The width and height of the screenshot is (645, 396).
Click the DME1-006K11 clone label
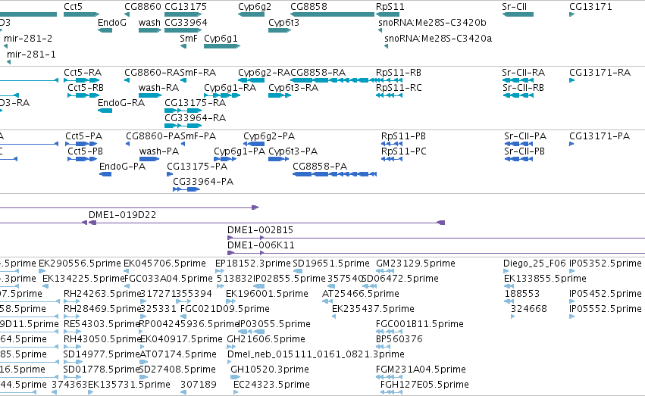tap(261, 245)
